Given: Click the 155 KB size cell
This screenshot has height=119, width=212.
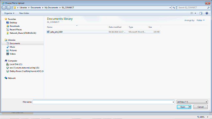Looking at the screenshot, I should pos(156,32).
